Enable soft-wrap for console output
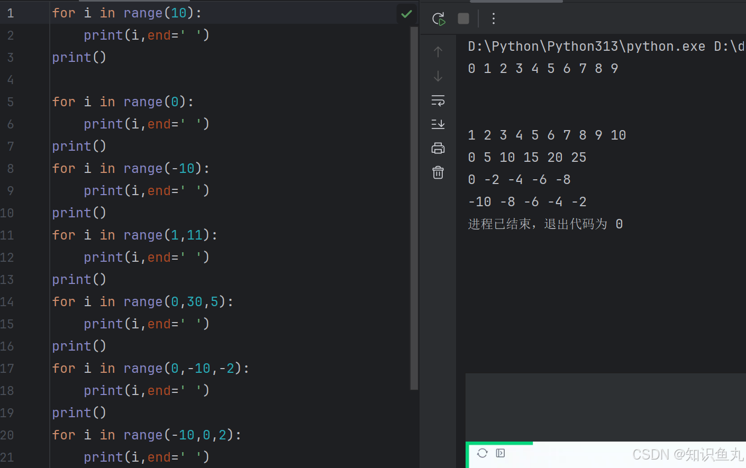Viewport: 746px width, 468px height. [438, 100]
